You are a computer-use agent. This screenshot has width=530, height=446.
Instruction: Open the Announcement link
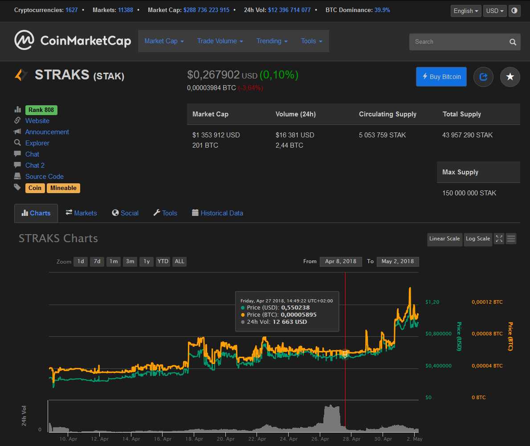(x=47, y=132)
